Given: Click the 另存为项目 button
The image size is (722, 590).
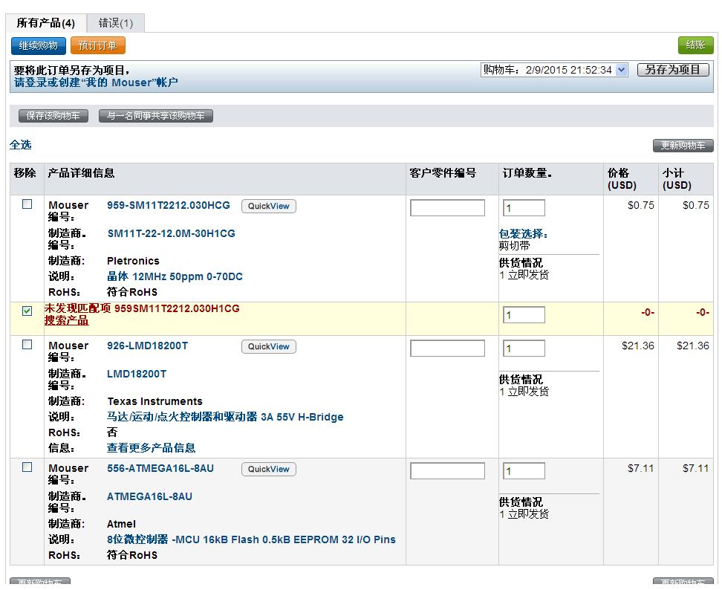Looking at the screenshot, I should (x=673, y=70).
